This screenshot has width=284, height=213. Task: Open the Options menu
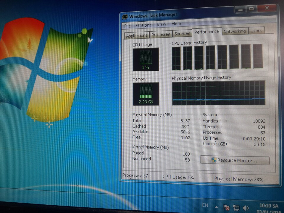(x=144, y=25)
